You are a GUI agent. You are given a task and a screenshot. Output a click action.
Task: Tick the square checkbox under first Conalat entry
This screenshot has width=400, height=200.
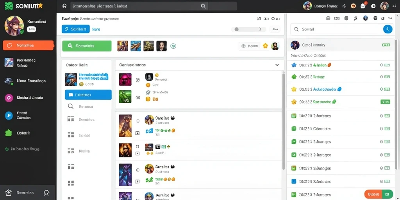(x=137, y=133)
